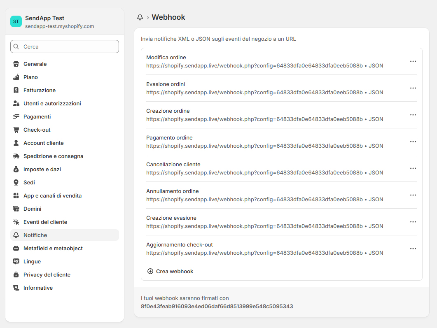
Task: Click the Evasione ordini webhook title
Action: tap(166, 84)
